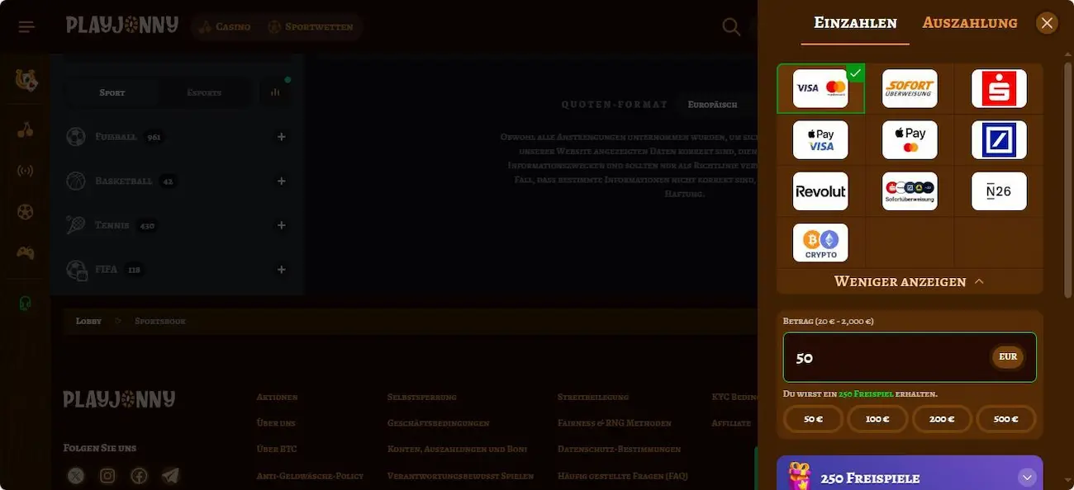
Task: Click the PlayJonny logo in header
Action: [122, 26]
